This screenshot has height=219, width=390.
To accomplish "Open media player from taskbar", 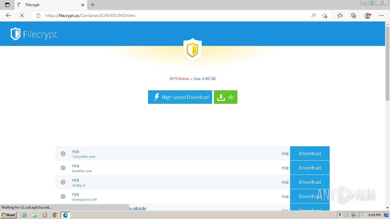I will click(45, 215).
